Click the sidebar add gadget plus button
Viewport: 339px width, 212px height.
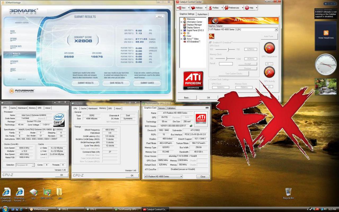[x=325, y=4]
